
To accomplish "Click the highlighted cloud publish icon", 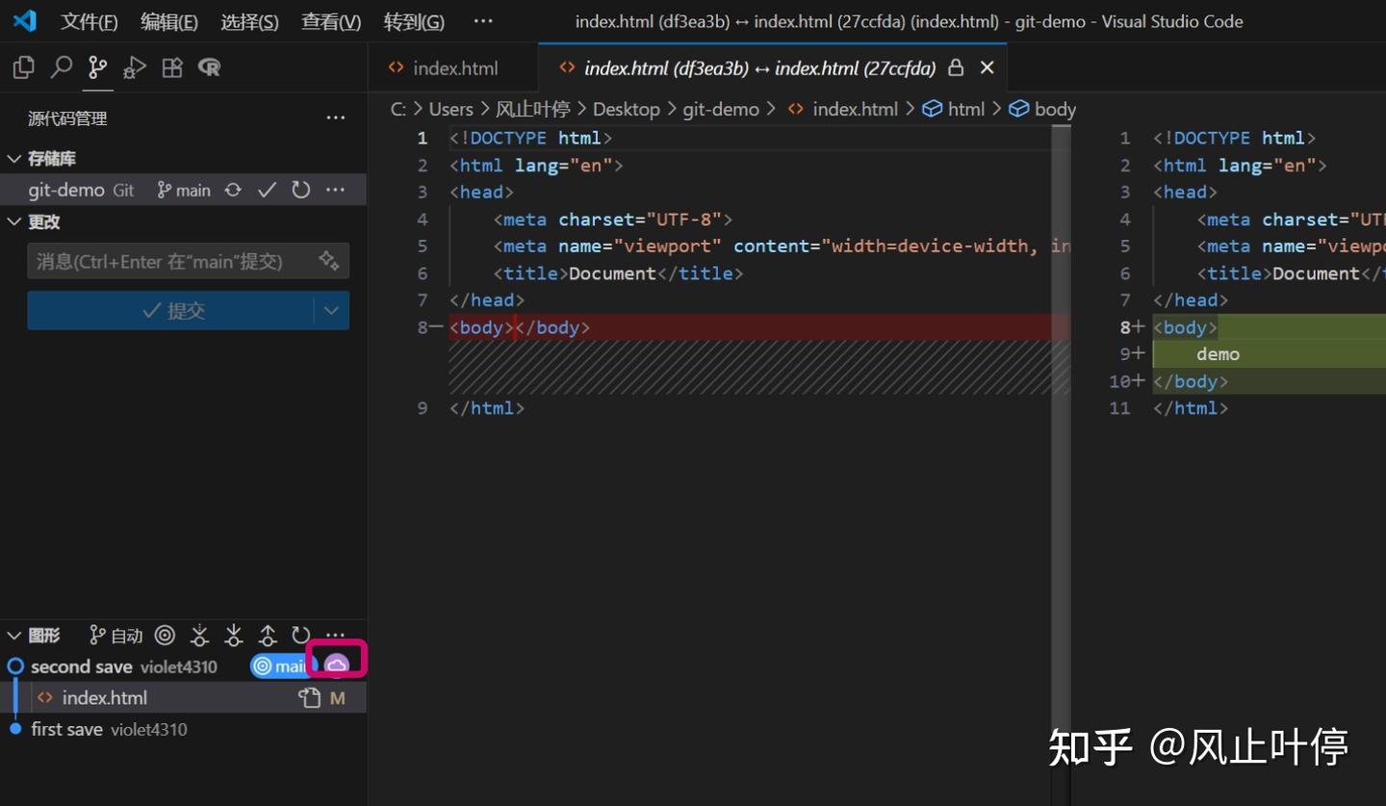I will [336, 663].
